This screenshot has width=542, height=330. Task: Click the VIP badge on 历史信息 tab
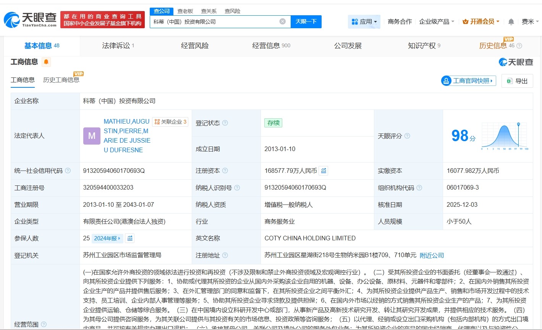(x=508, y=39)
